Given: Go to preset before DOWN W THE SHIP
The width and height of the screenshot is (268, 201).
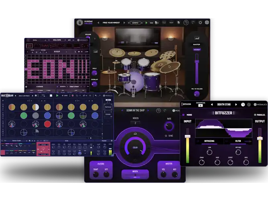Looking at the screenshot, I should coord(122,111).
